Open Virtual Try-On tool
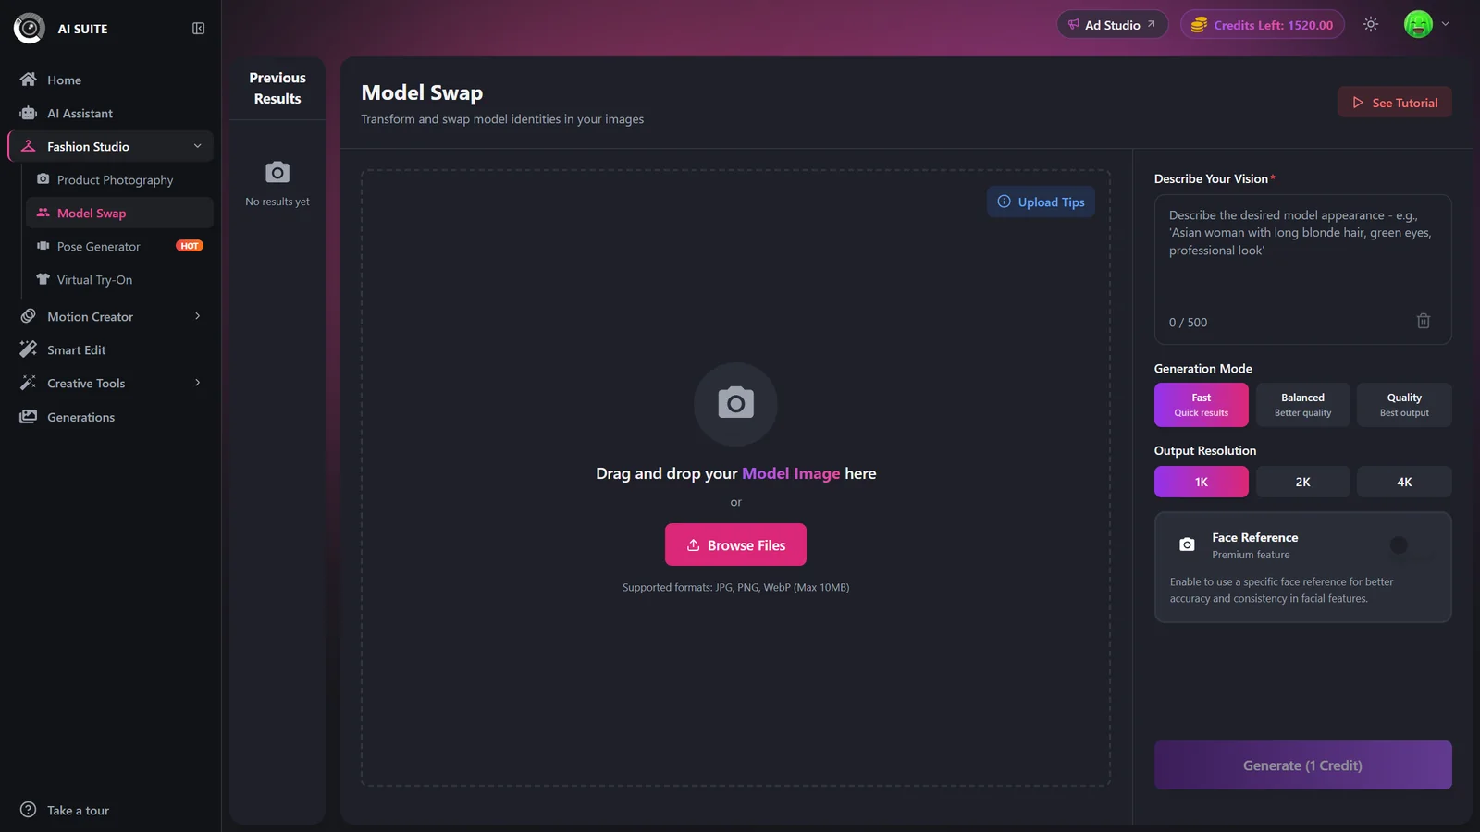 point(119,280)
